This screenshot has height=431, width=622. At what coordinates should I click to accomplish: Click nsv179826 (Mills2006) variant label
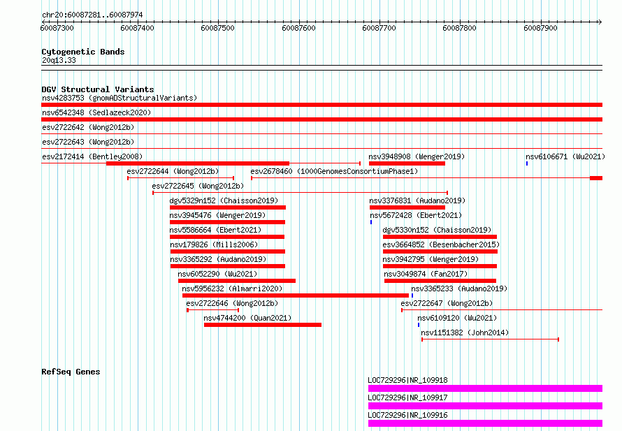click(215, 244)
